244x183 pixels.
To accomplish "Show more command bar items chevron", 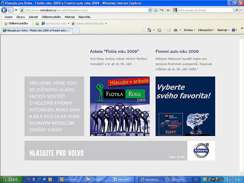I will (x=242, y=28).
